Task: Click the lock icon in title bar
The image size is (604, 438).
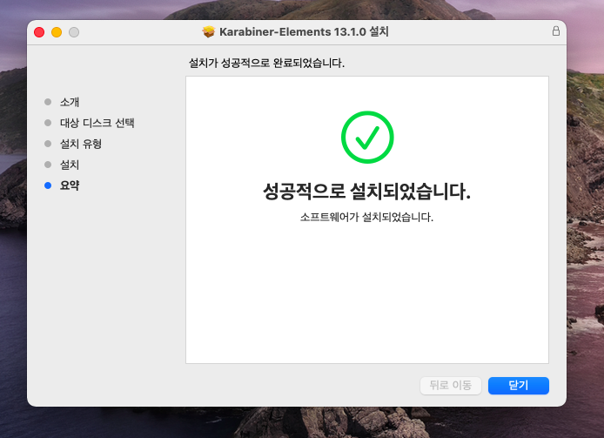Action: [556, 31]
